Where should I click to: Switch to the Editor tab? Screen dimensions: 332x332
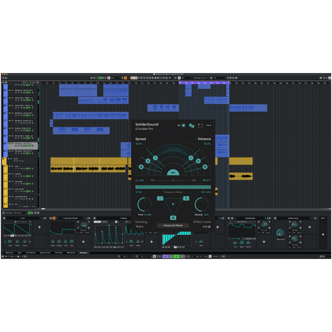tap(20, 253)
